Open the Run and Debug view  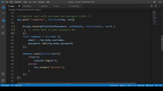coord(3,27)
